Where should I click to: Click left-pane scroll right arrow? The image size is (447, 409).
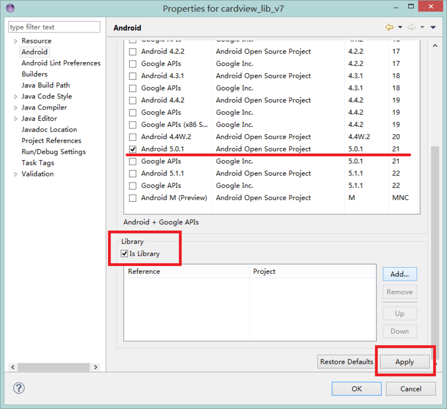[96, 367]
